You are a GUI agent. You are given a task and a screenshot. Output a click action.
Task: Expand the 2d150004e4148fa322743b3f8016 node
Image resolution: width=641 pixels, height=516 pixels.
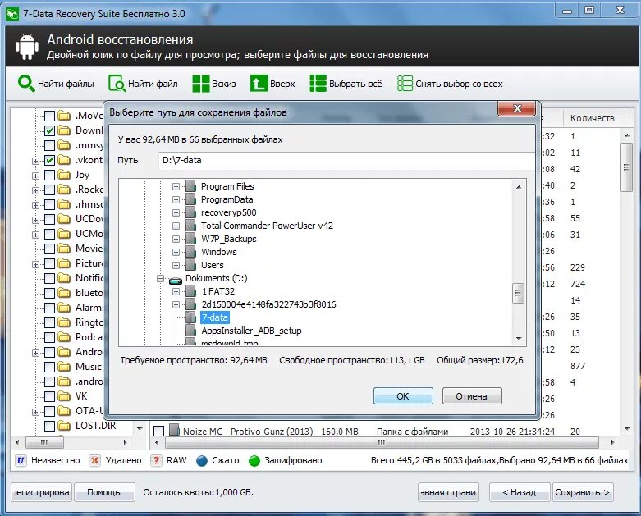click(x=176, y=305)
